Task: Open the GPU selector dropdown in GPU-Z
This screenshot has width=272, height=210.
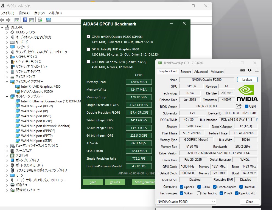Action: [186, 202]
